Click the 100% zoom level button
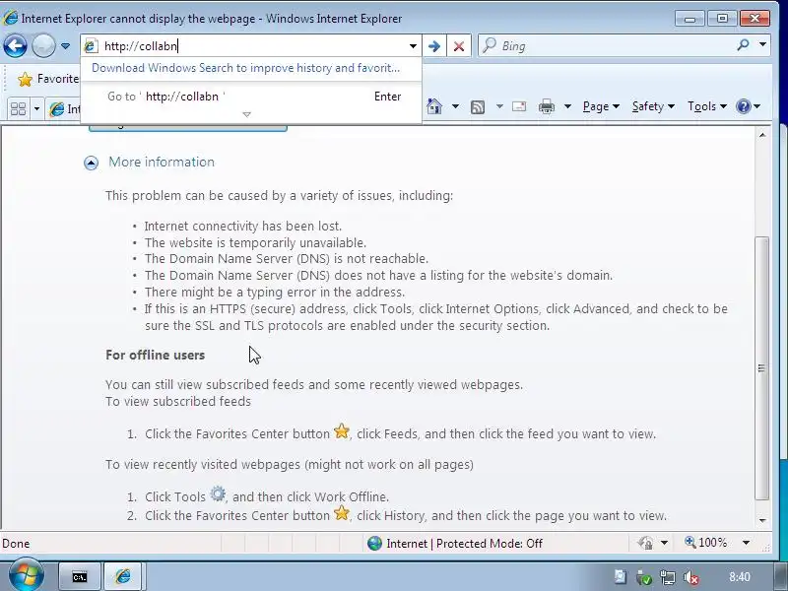 pyautogui.click(x=705, y=543)
